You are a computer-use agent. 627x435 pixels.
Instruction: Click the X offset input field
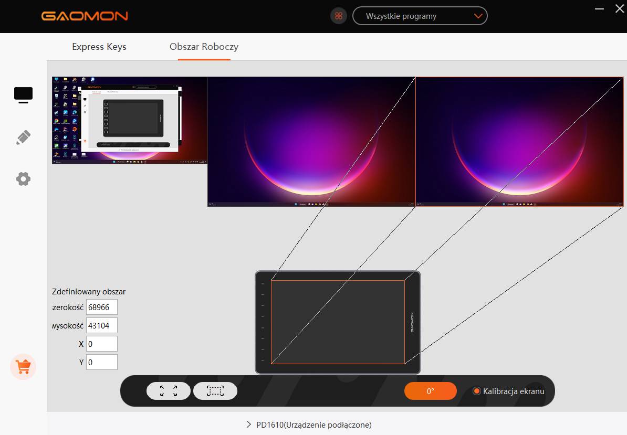101,344
